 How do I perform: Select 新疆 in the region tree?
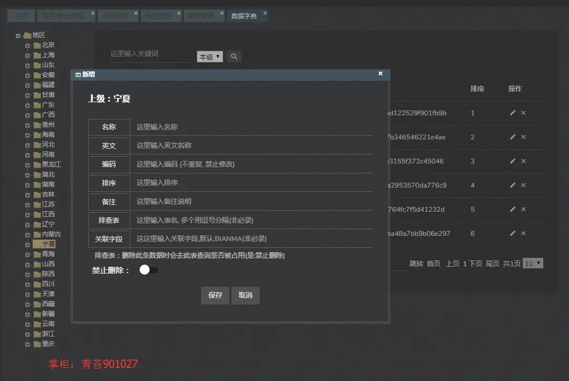(x=48, y=314)
